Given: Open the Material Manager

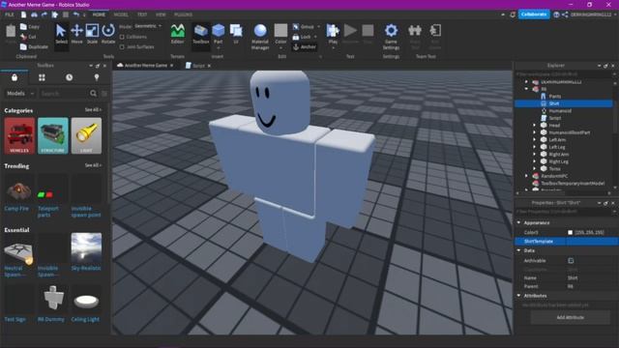Looking at the screenshot, I should click(260, 37).
